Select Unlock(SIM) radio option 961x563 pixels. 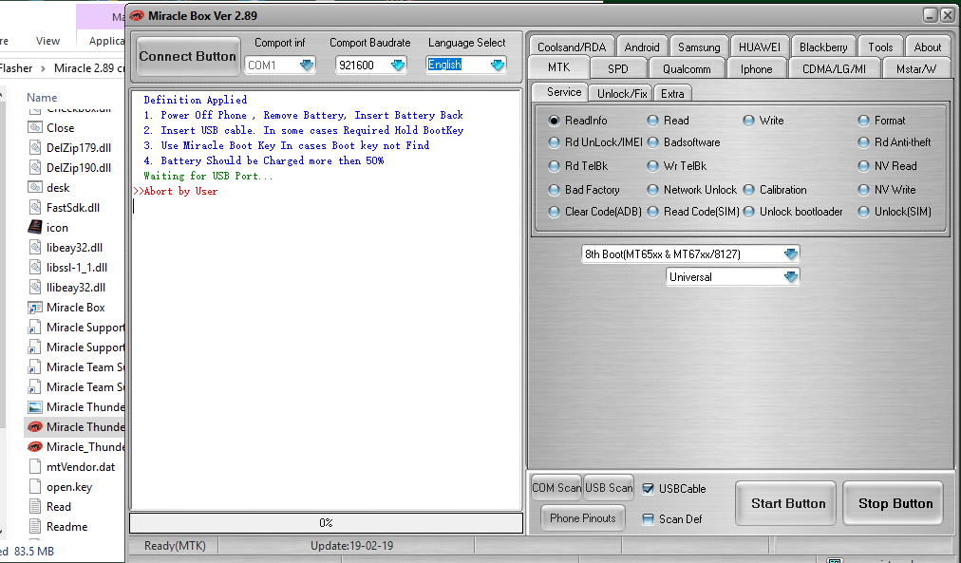[x=863, y=212]
